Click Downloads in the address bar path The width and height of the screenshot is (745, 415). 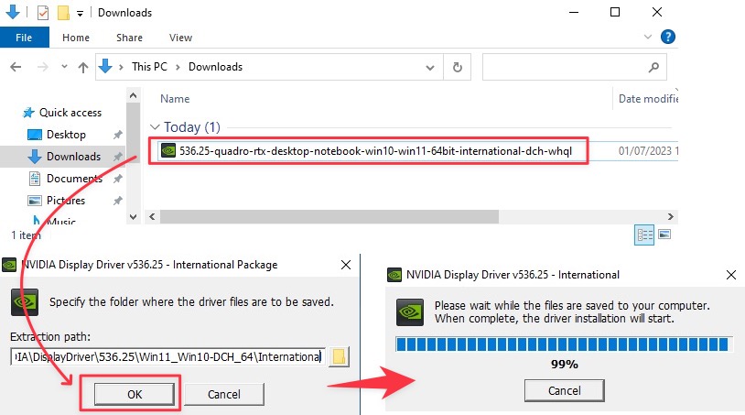(x=215, y=67)
